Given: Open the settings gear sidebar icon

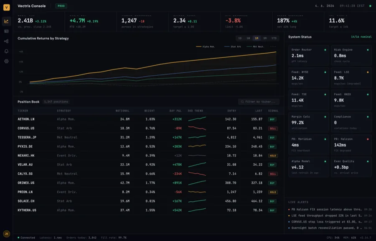Looking at the screenshot, I should (6, 61).
